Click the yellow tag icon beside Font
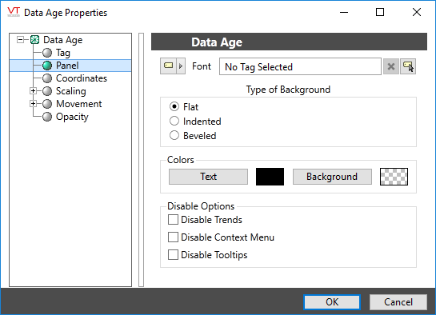 [x=168, y=66]
